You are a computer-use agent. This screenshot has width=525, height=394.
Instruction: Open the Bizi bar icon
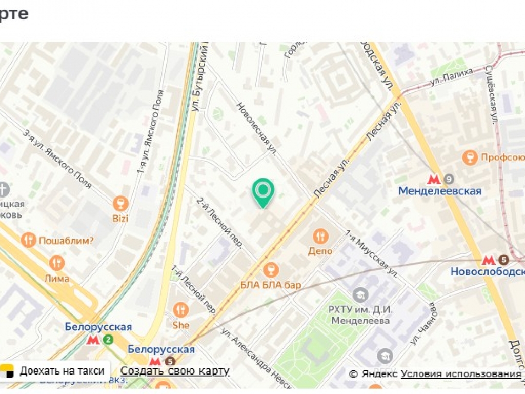120,203
